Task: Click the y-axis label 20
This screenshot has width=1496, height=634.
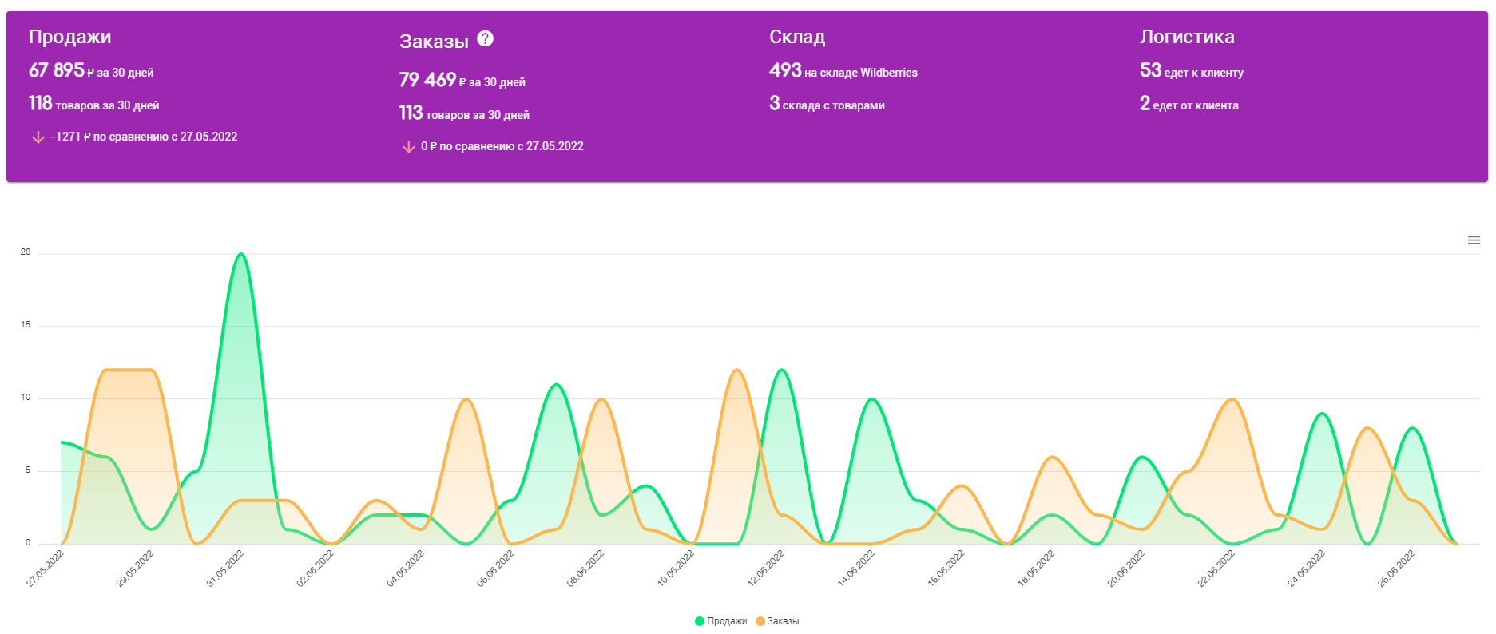Action: [26, 252]
